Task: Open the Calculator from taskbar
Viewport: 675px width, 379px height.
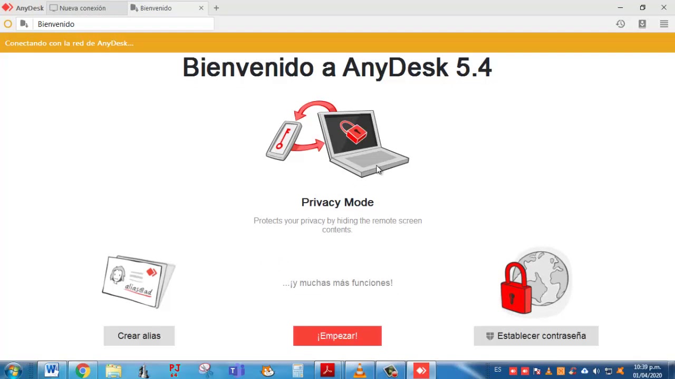Action: pyautogui.click(x=298, y=371)
